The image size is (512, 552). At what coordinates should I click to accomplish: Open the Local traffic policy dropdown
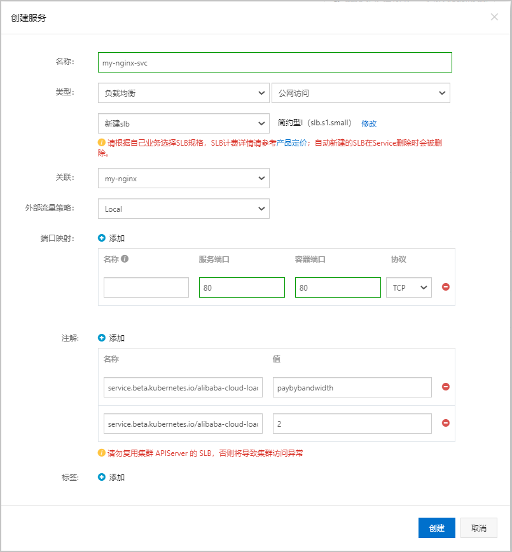184,209
